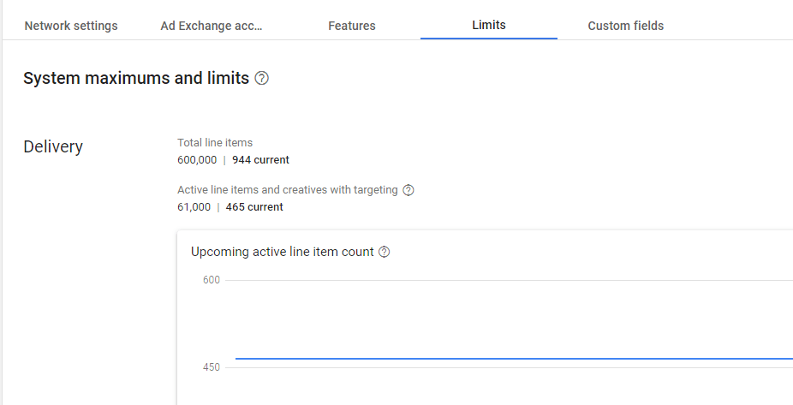
Task: Click the 944 current value
Action: (260, 160)
